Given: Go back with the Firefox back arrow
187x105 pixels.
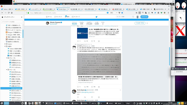Looking at the screenshot, I should [x=2, y=13].
